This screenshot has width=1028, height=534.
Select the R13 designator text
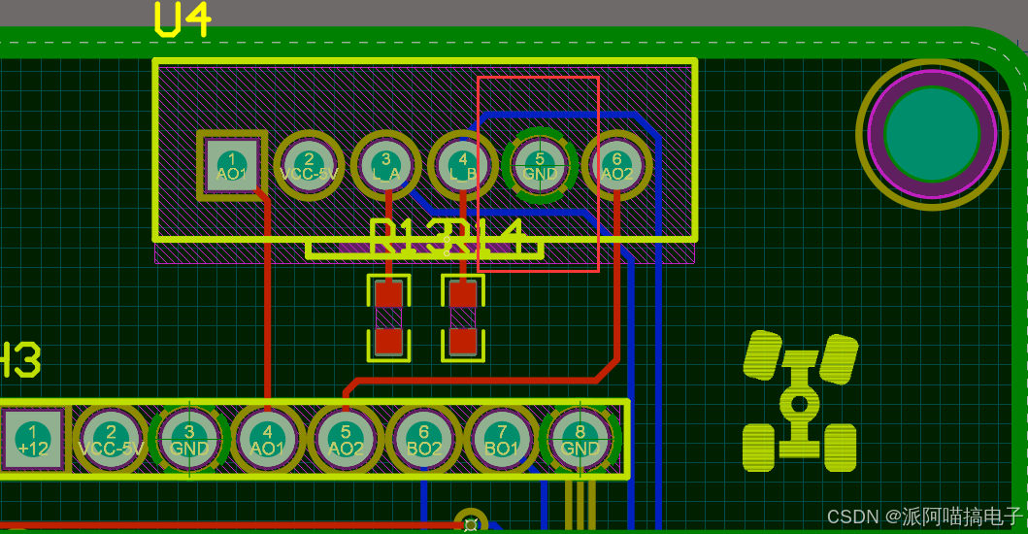411,238
